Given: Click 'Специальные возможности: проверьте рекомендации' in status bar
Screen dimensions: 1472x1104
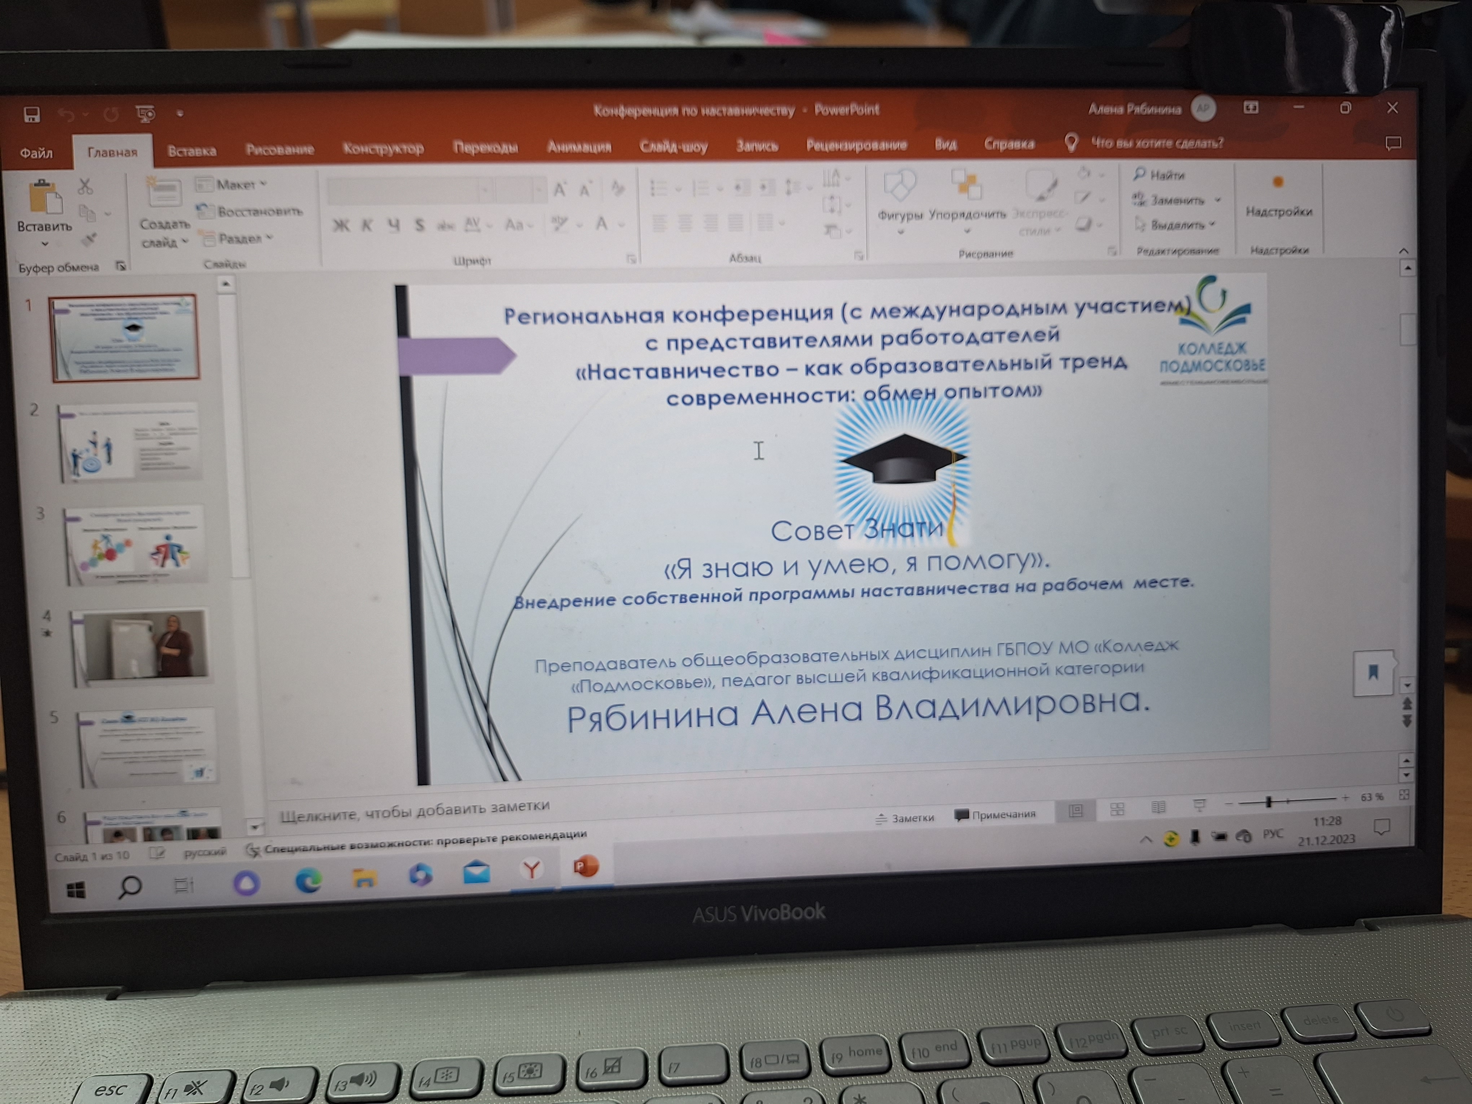Looking at the screenshot, I should tap(417, 842).
